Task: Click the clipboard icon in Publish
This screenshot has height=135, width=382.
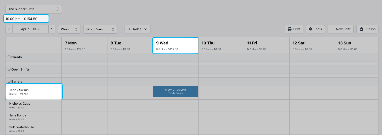Action: 361,29
